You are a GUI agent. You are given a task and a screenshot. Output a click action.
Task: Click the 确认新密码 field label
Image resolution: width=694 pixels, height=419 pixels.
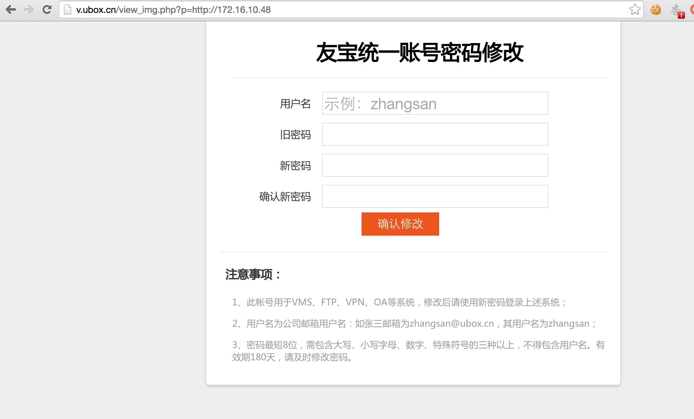[285, 197]
